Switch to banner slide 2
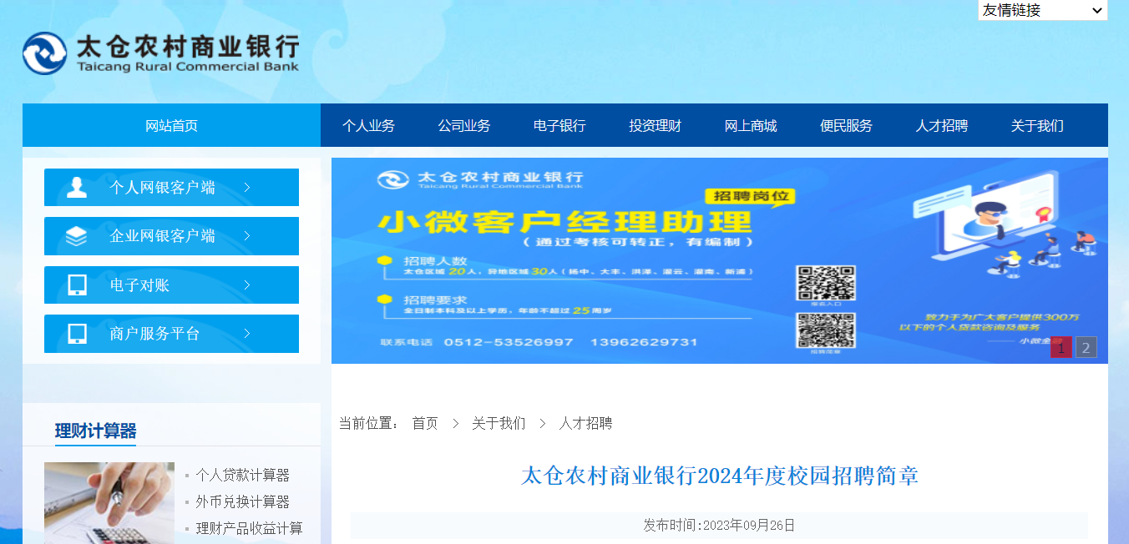Viewport: 1129px width, 544px height. point(1086,348)
